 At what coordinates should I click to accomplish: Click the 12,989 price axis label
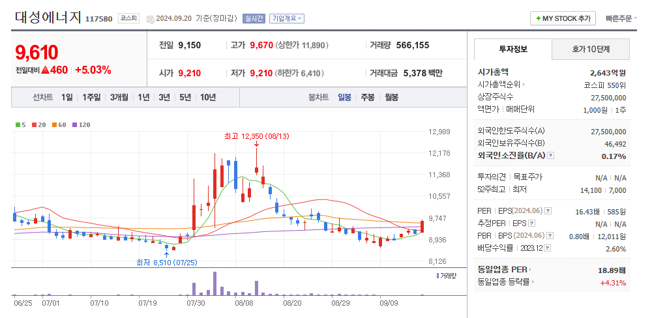pos(439,132)
